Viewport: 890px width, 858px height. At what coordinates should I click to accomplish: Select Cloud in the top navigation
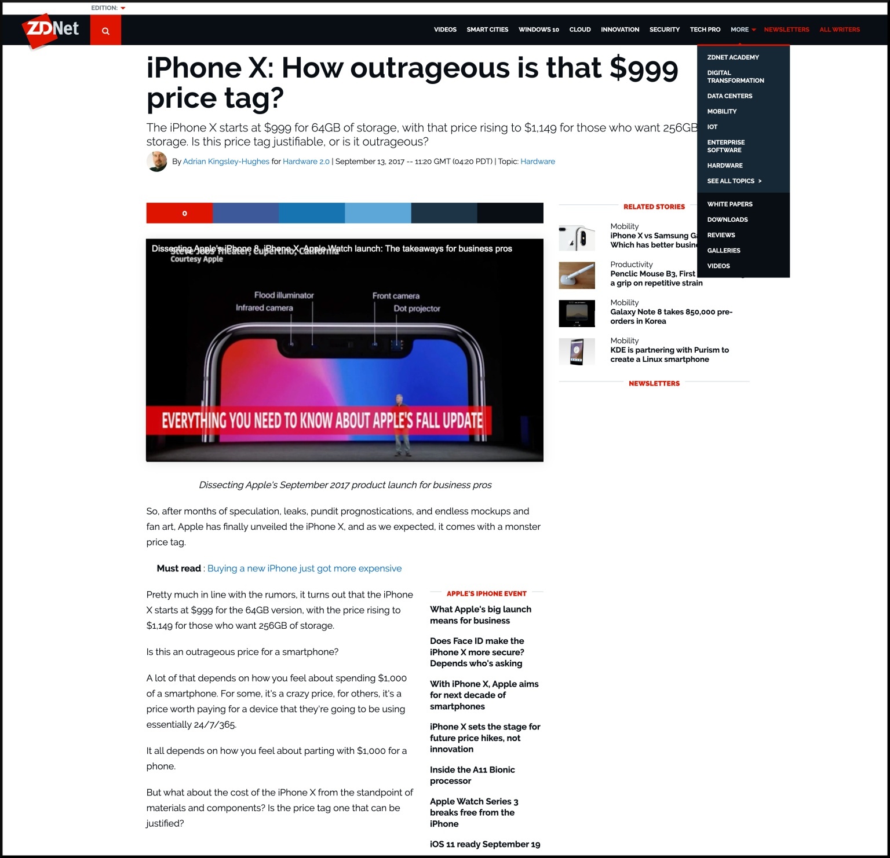click(x=580, y=30)
